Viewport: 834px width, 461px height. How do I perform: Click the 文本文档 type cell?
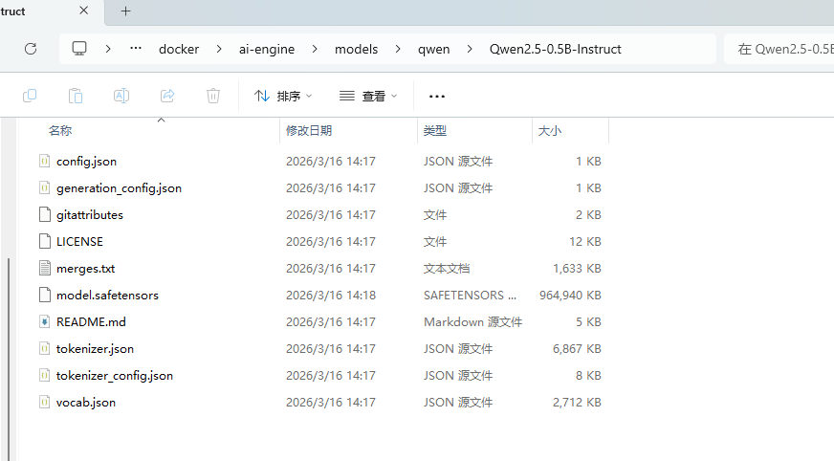[447, 269]
